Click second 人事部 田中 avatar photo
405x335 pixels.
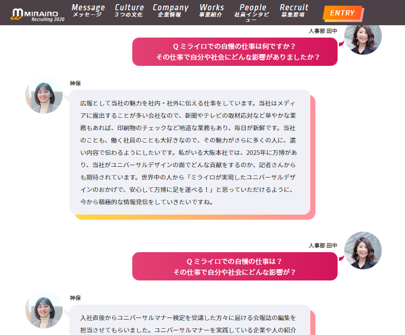363,250
